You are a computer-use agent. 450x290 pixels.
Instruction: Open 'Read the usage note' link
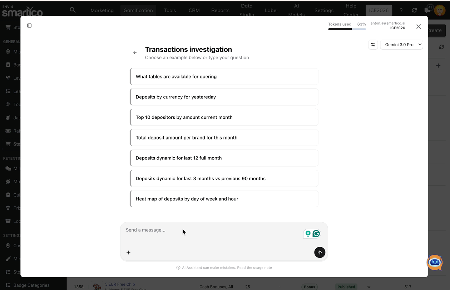(x=254, y=268)
